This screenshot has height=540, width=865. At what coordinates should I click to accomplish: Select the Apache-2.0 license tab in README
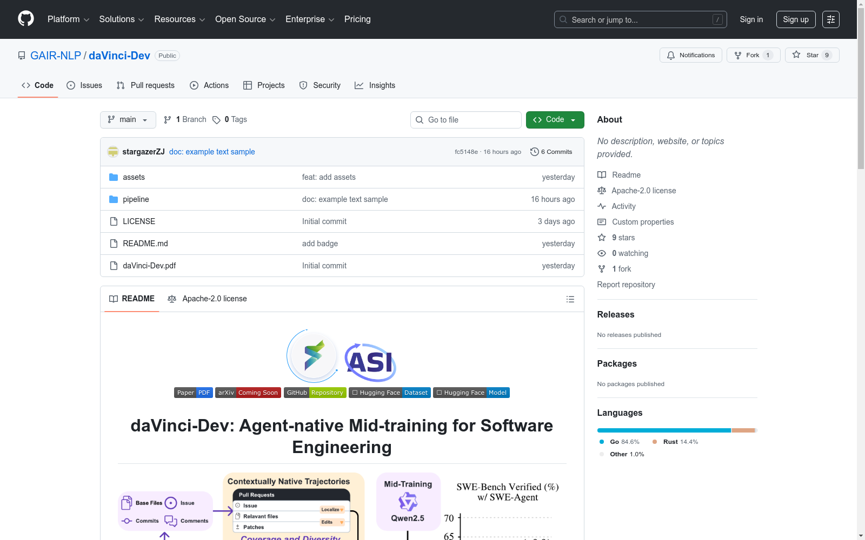point(208,299)
